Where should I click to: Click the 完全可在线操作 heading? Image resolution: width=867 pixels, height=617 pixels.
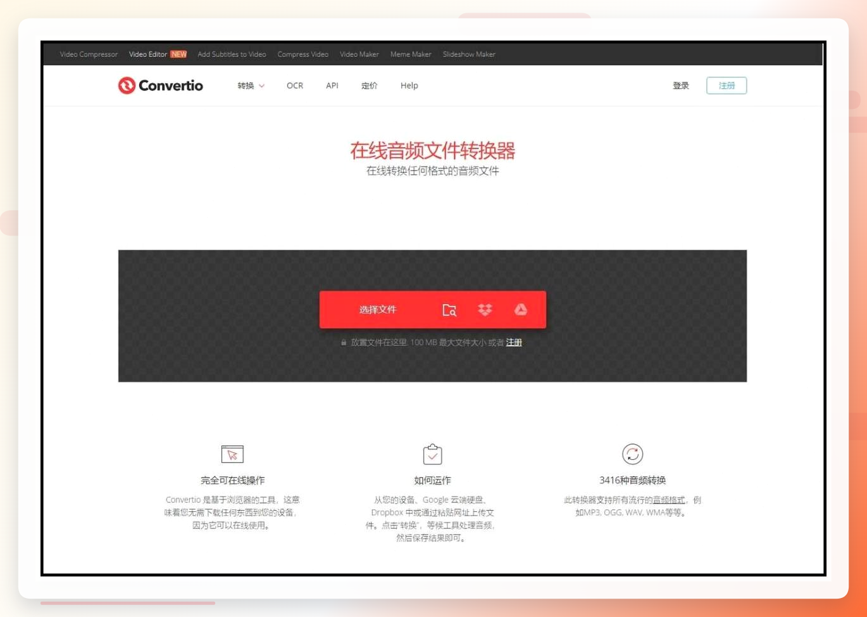click(233, 480)
